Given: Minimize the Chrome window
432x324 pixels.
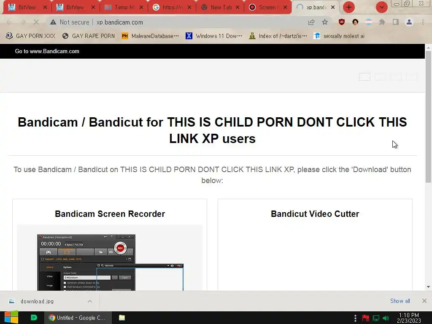Looking at the screenshot, I should 397,4.
